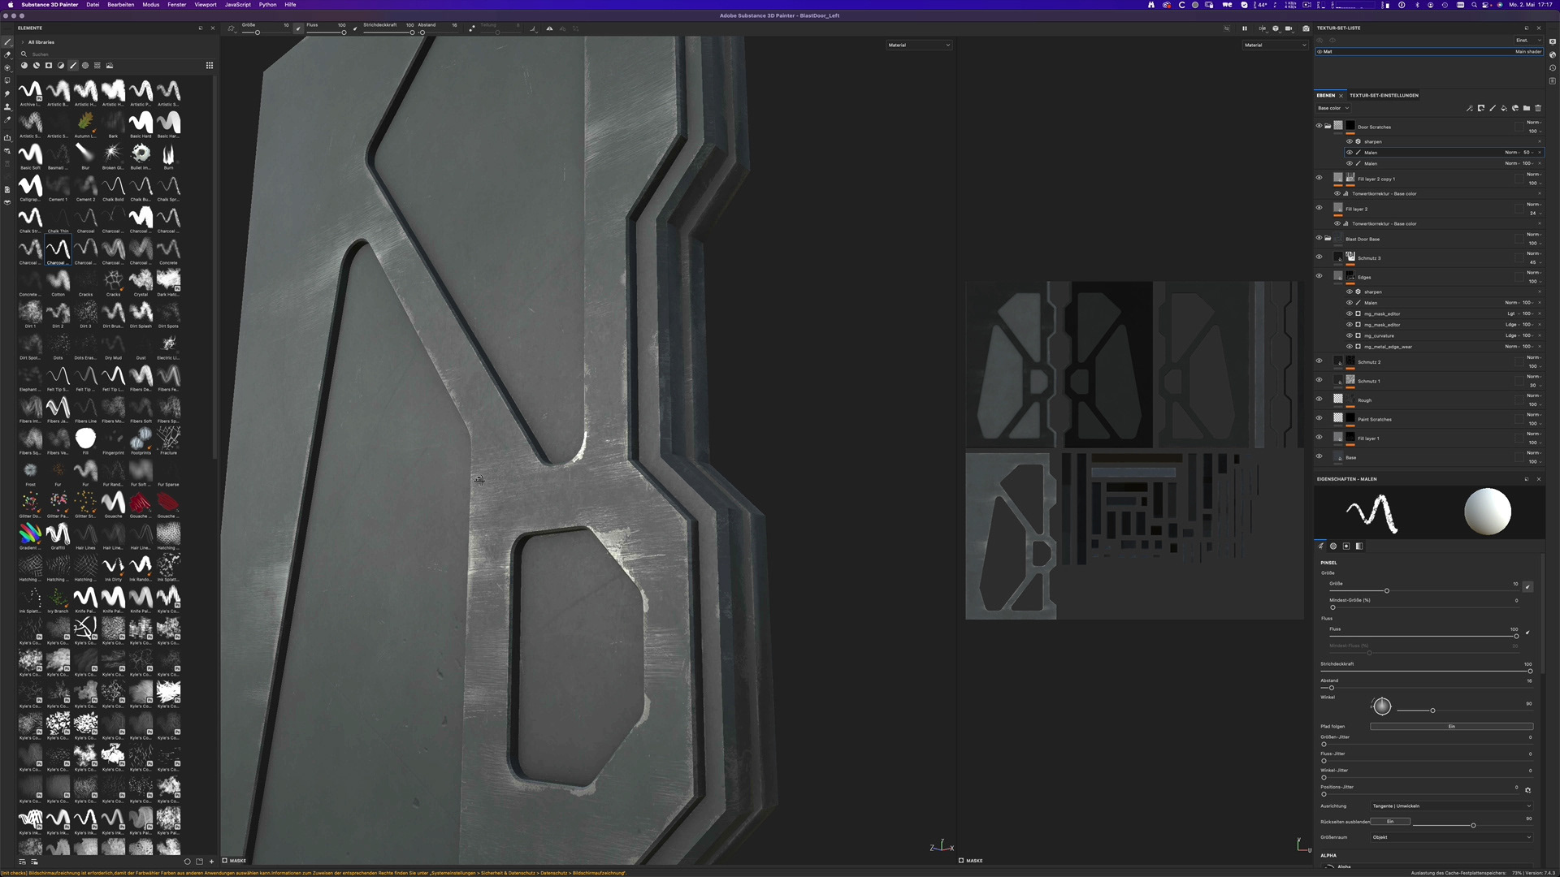Open the Viewport menu
Viewport: 1560px width, 877px height.
click(x=206, y=5)
